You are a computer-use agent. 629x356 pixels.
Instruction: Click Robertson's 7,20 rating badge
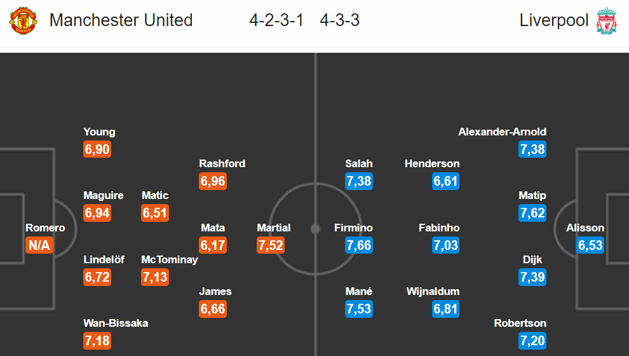532,341
